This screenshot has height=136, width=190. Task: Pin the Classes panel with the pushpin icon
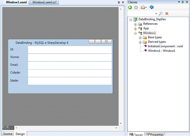183,2
